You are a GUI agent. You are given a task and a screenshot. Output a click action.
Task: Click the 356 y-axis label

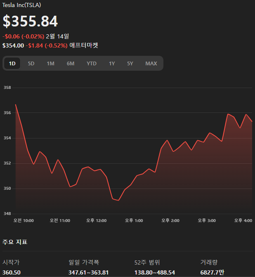click(x=7, y=113)
